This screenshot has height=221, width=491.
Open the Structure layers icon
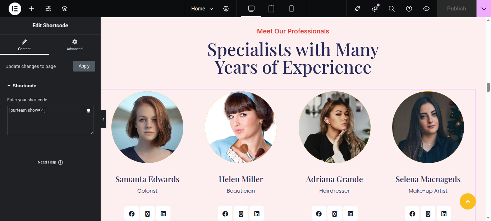click(x=65, y=9)
